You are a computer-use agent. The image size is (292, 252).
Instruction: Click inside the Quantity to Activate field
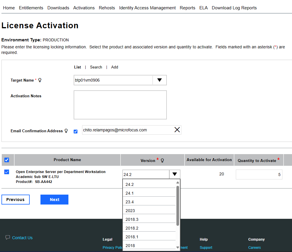[259, 174]
